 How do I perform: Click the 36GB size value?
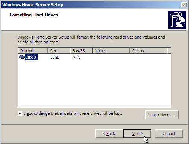[x=55, y=57]
